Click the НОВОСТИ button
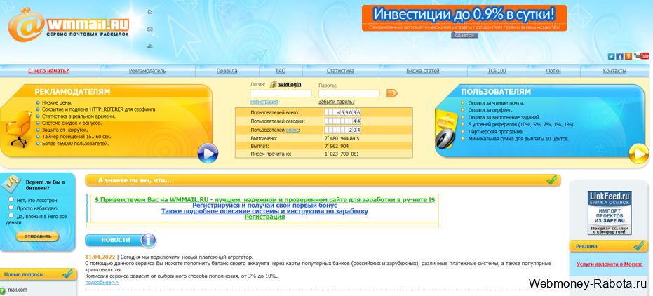Screen dimensions: 653x296 tap(115, 240)
